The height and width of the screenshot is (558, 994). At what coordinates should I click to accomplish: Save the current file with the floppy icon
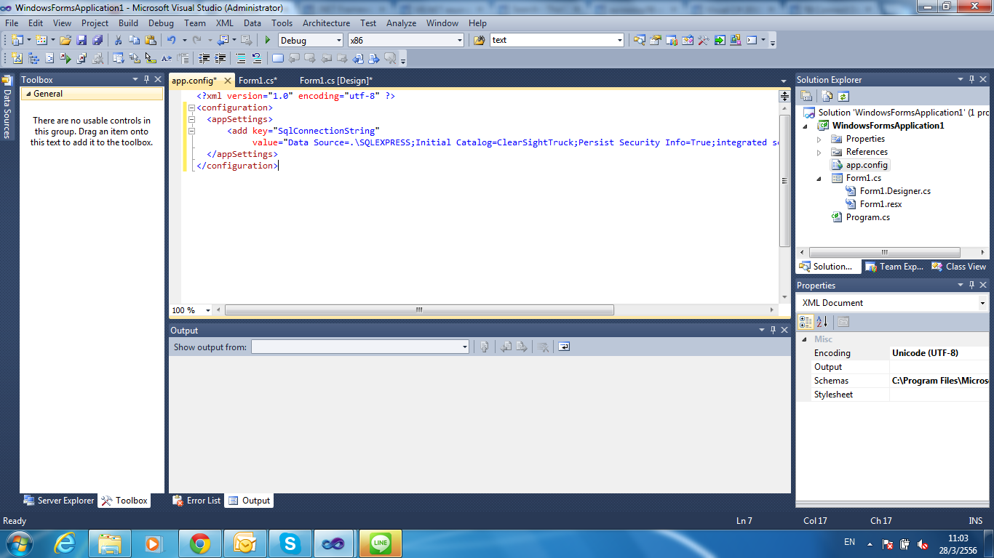pyautogui.click(x=81, y=40)
